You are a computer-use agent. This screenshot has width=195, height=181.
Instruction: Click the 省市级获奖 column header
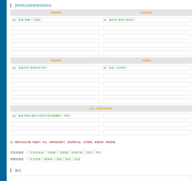[x=146, y=13]
